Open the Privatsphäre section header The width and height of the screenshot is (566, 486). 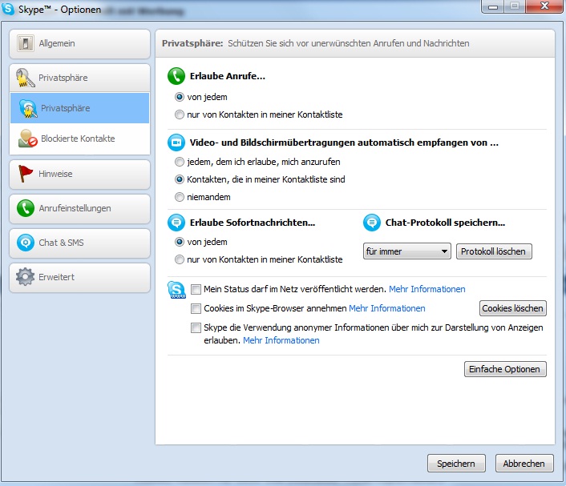80,78
